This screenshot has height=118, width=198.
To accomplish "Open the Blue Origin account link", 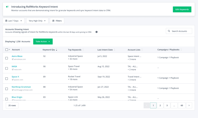I will pyautogui.click(x=17, y=97).
